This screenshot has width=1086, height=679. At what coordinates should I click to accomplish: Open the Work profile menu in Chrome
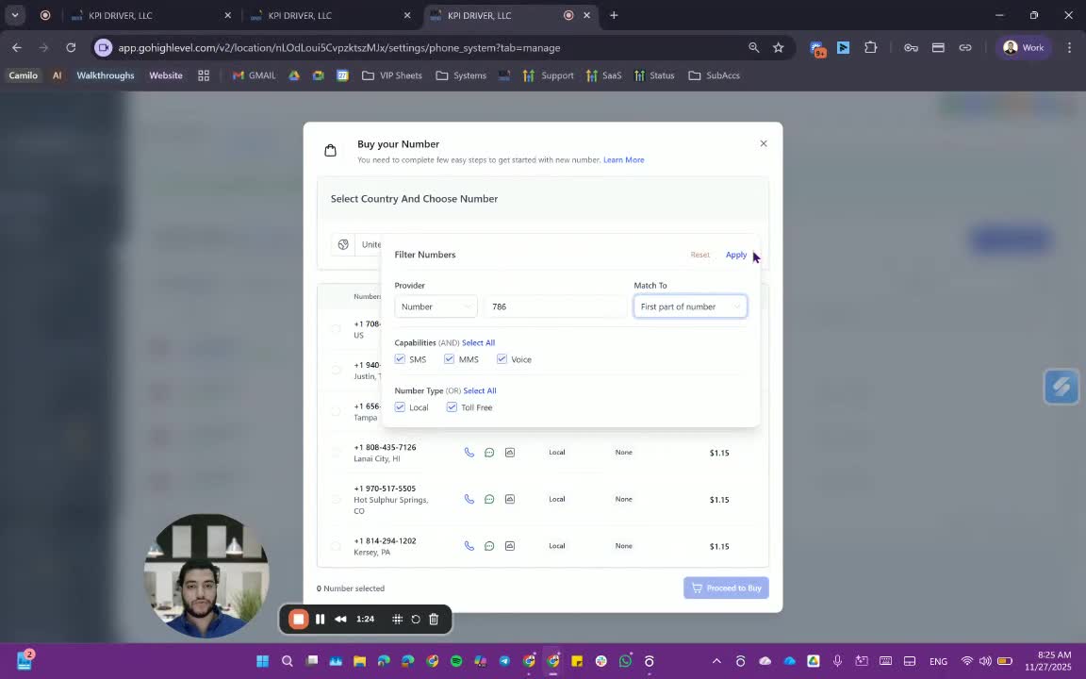coord(1024,48)
